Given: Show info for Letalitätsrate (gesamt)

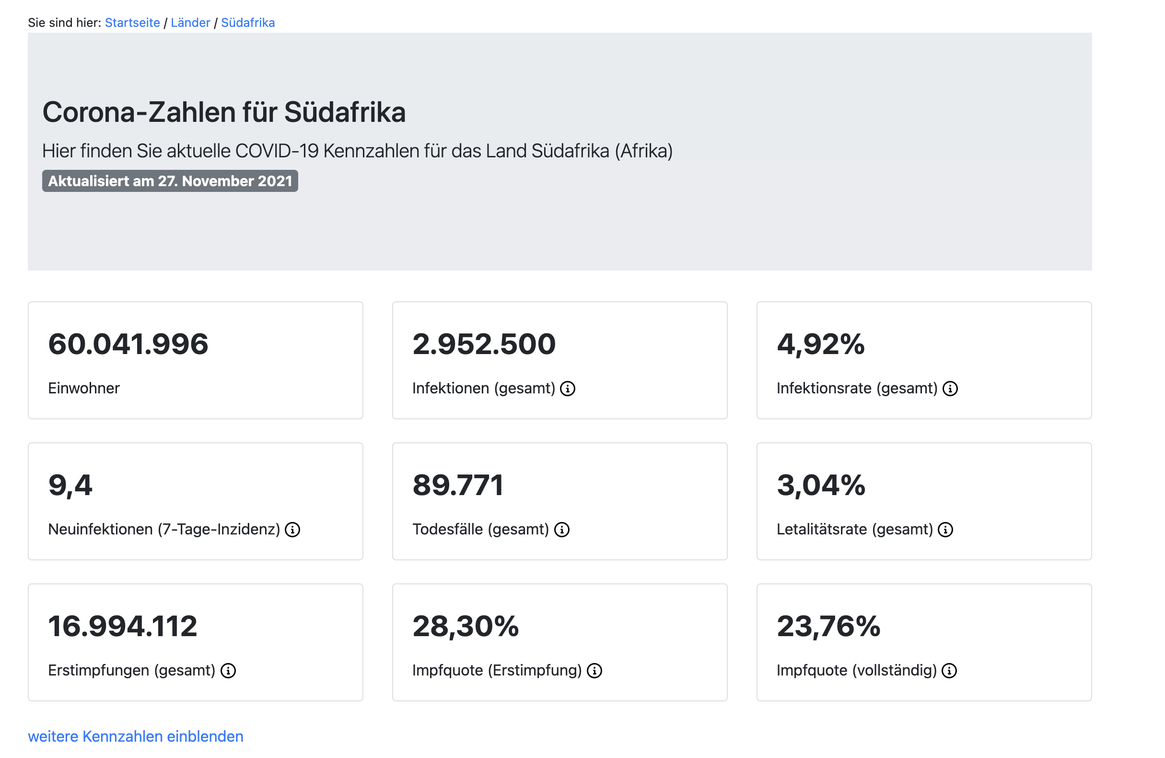Looking at the screenshot, I should (945, 530).
